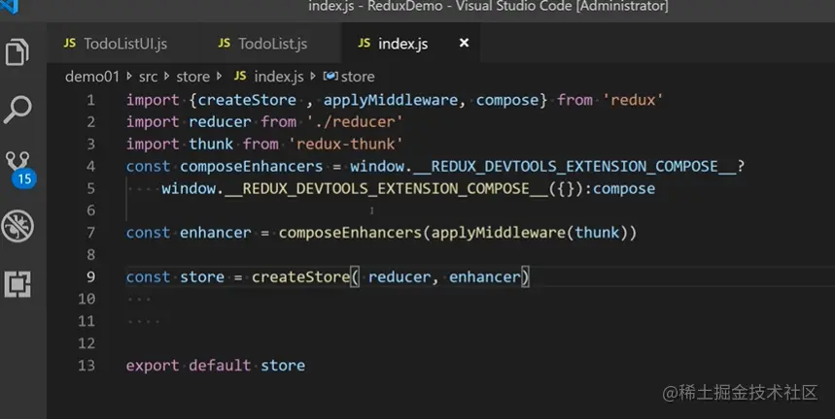The width and height of the screenshot is (835, 419).
Task: Click line number 9 in gutter
Action: (x=91, y=276)
